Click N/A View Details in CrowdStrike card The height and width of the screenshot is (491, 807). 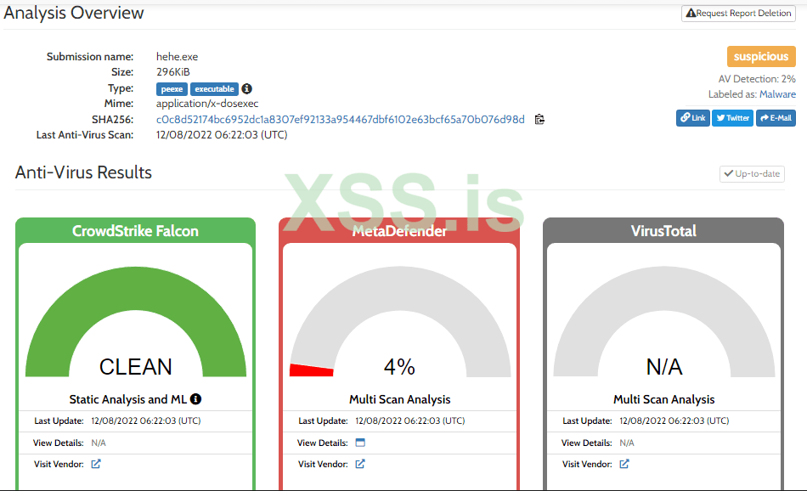tap(99, 443)
